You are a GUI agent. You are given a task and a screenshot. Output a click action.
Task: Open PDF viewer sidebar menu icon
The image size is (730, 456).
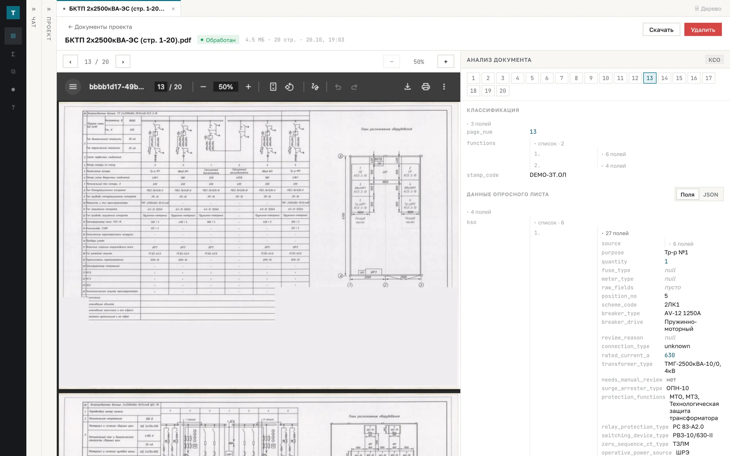pyautogui.click(x=73, y=87)
